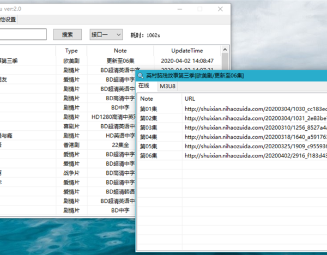Maximize the main ver:2.0 window
The image size is (327, 255).
point(199,9)
